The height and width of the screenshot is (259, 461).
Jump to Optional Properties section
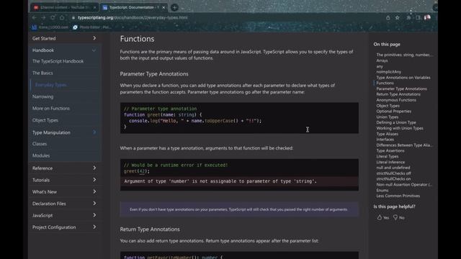pyautogui.click(x=394, y=112)
